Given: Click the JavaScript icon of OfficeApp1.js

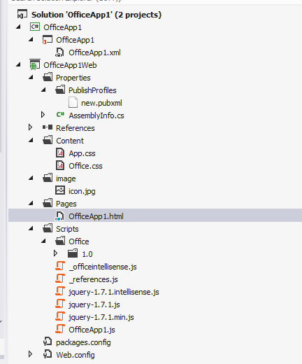Looking at the screenshot, I should 60,329.
